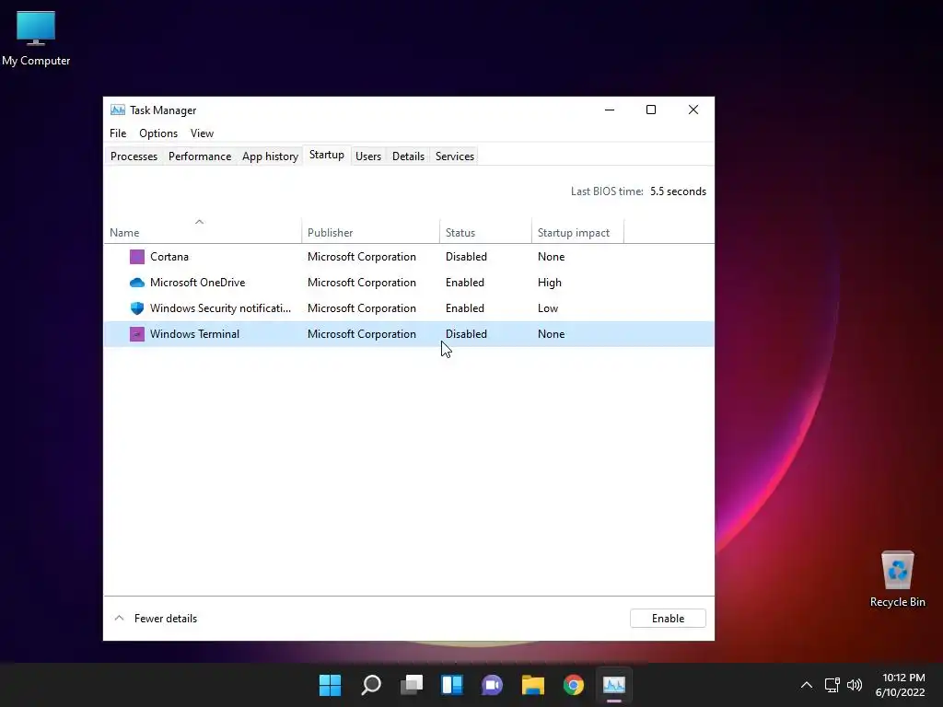Open the Options menu

pos(158,133)
